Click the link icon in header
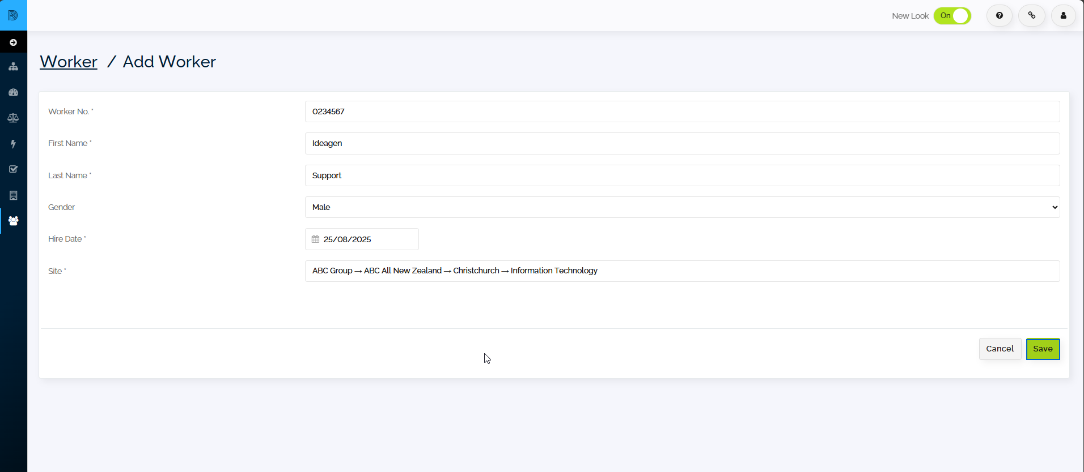Viewport: 1084px width, 472px height. click(1032, 16)
